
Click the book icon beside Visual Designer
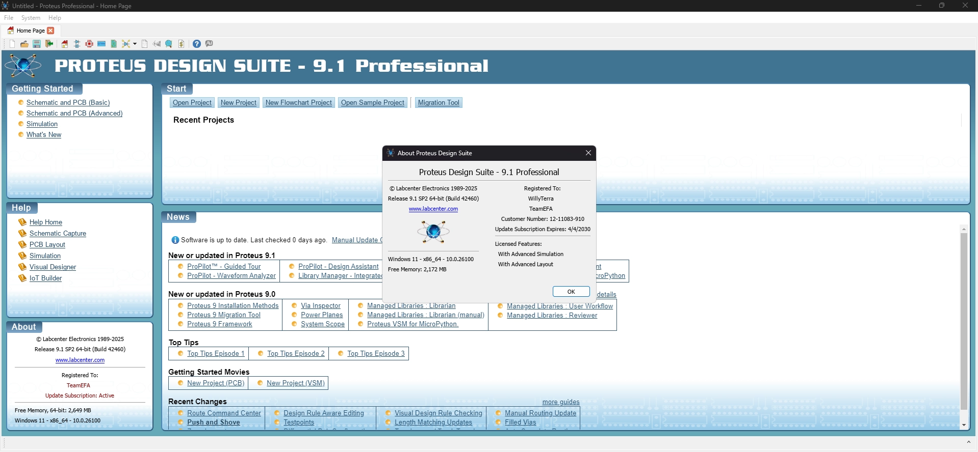coord(22,267)
